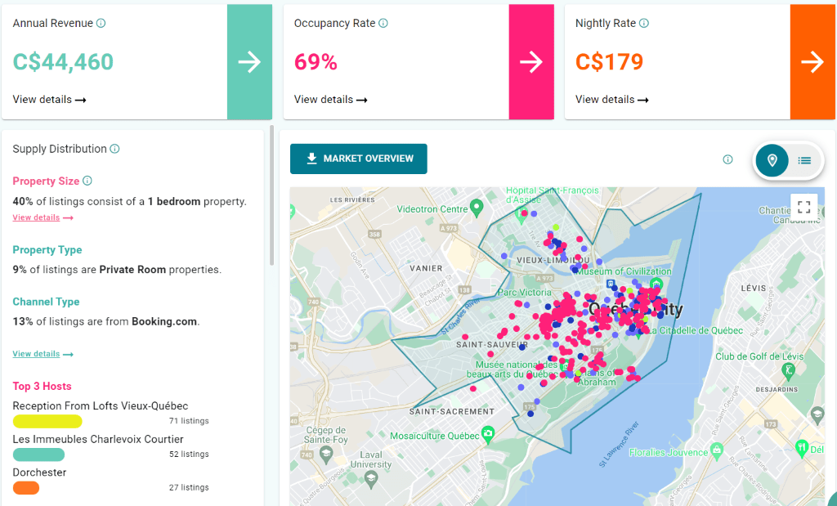
Task: Switch the map to list view
Action: pos(806,160)
